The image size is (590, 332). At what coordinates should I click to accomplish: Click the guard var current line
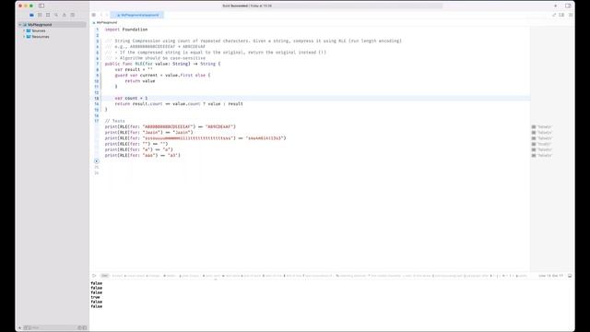(x=162, y=76)
